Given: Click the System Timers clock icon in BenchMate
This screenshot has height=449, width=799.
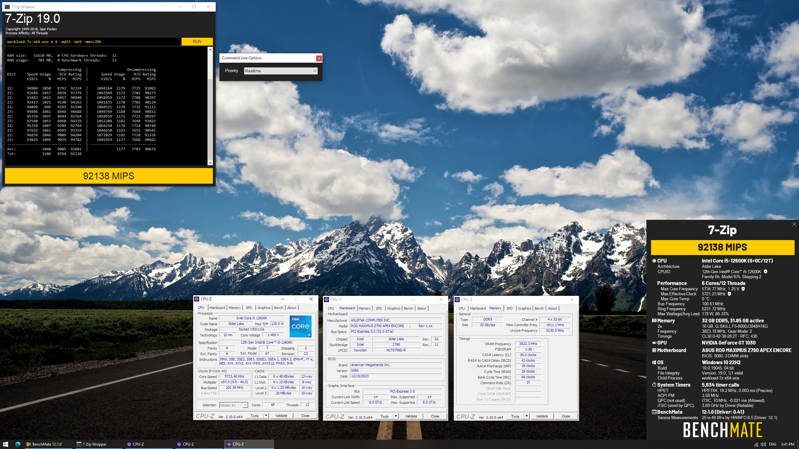Looking at the screenshot, I should [654, 385].
